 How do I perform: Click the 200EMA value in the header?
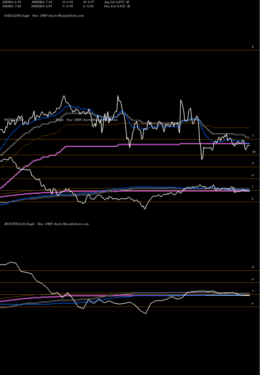[x=42, y=6]
